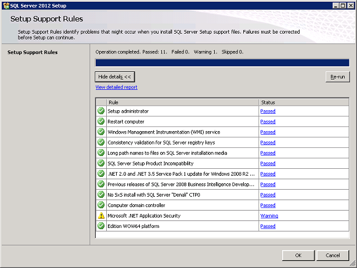
Task: Select 'No SxS install with SQL Server Denali' text
Action: pyautogui.click(x=154, y=195)
